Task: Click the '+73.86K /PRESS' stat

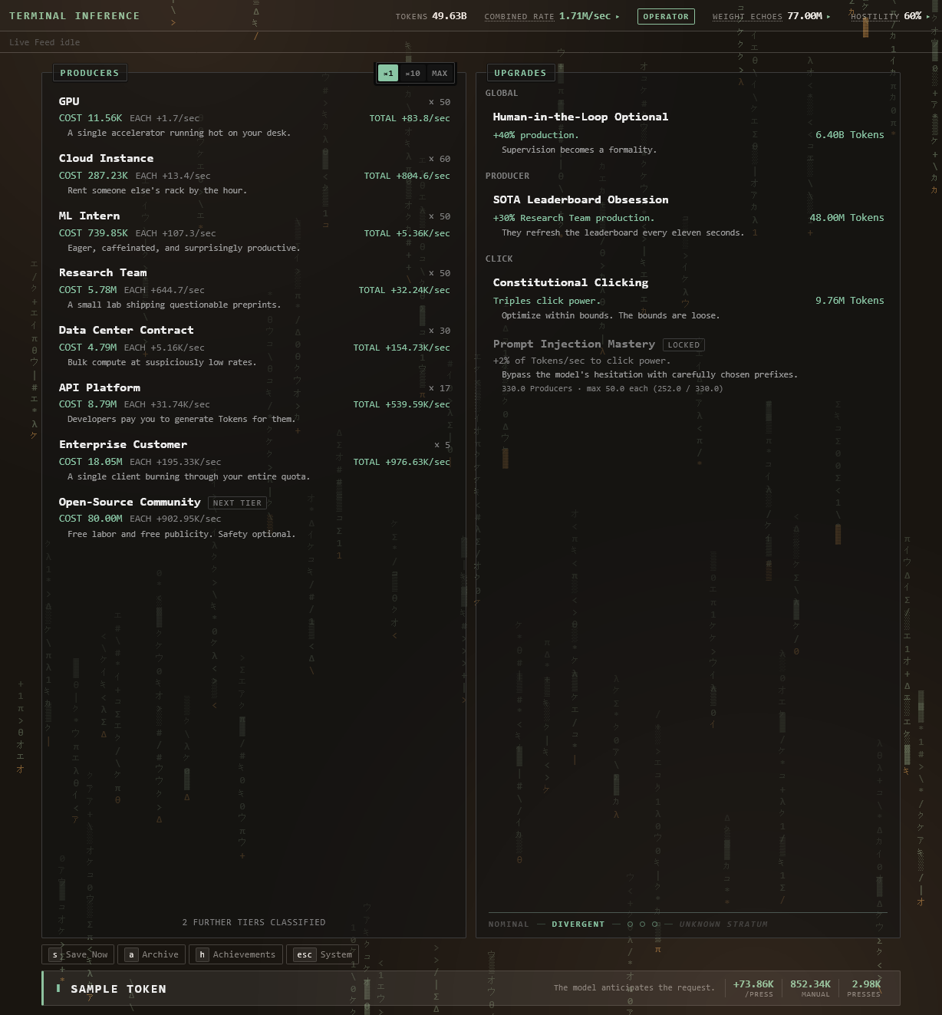Action: click(x=753, y=988)
